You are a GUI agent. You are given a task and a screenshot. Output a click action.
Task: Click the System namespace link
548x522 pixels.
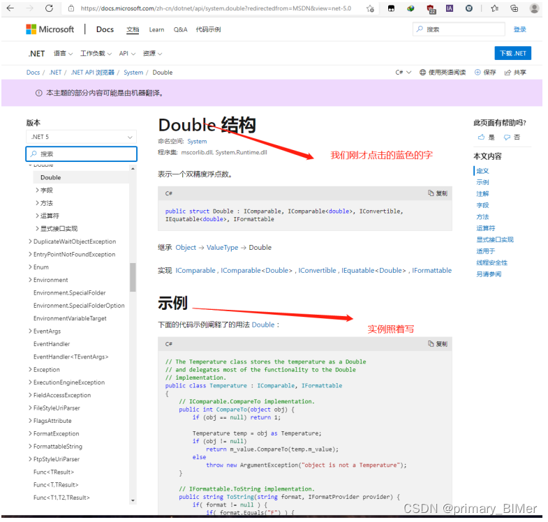(x=197, y=141)
